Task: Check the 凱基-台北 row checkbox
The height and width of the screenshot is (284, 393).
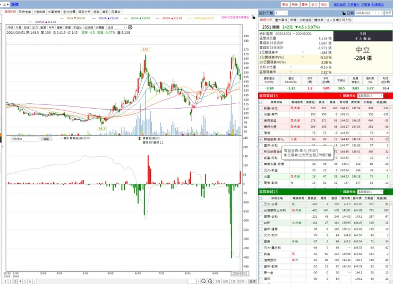Action: tap(261, 108)
